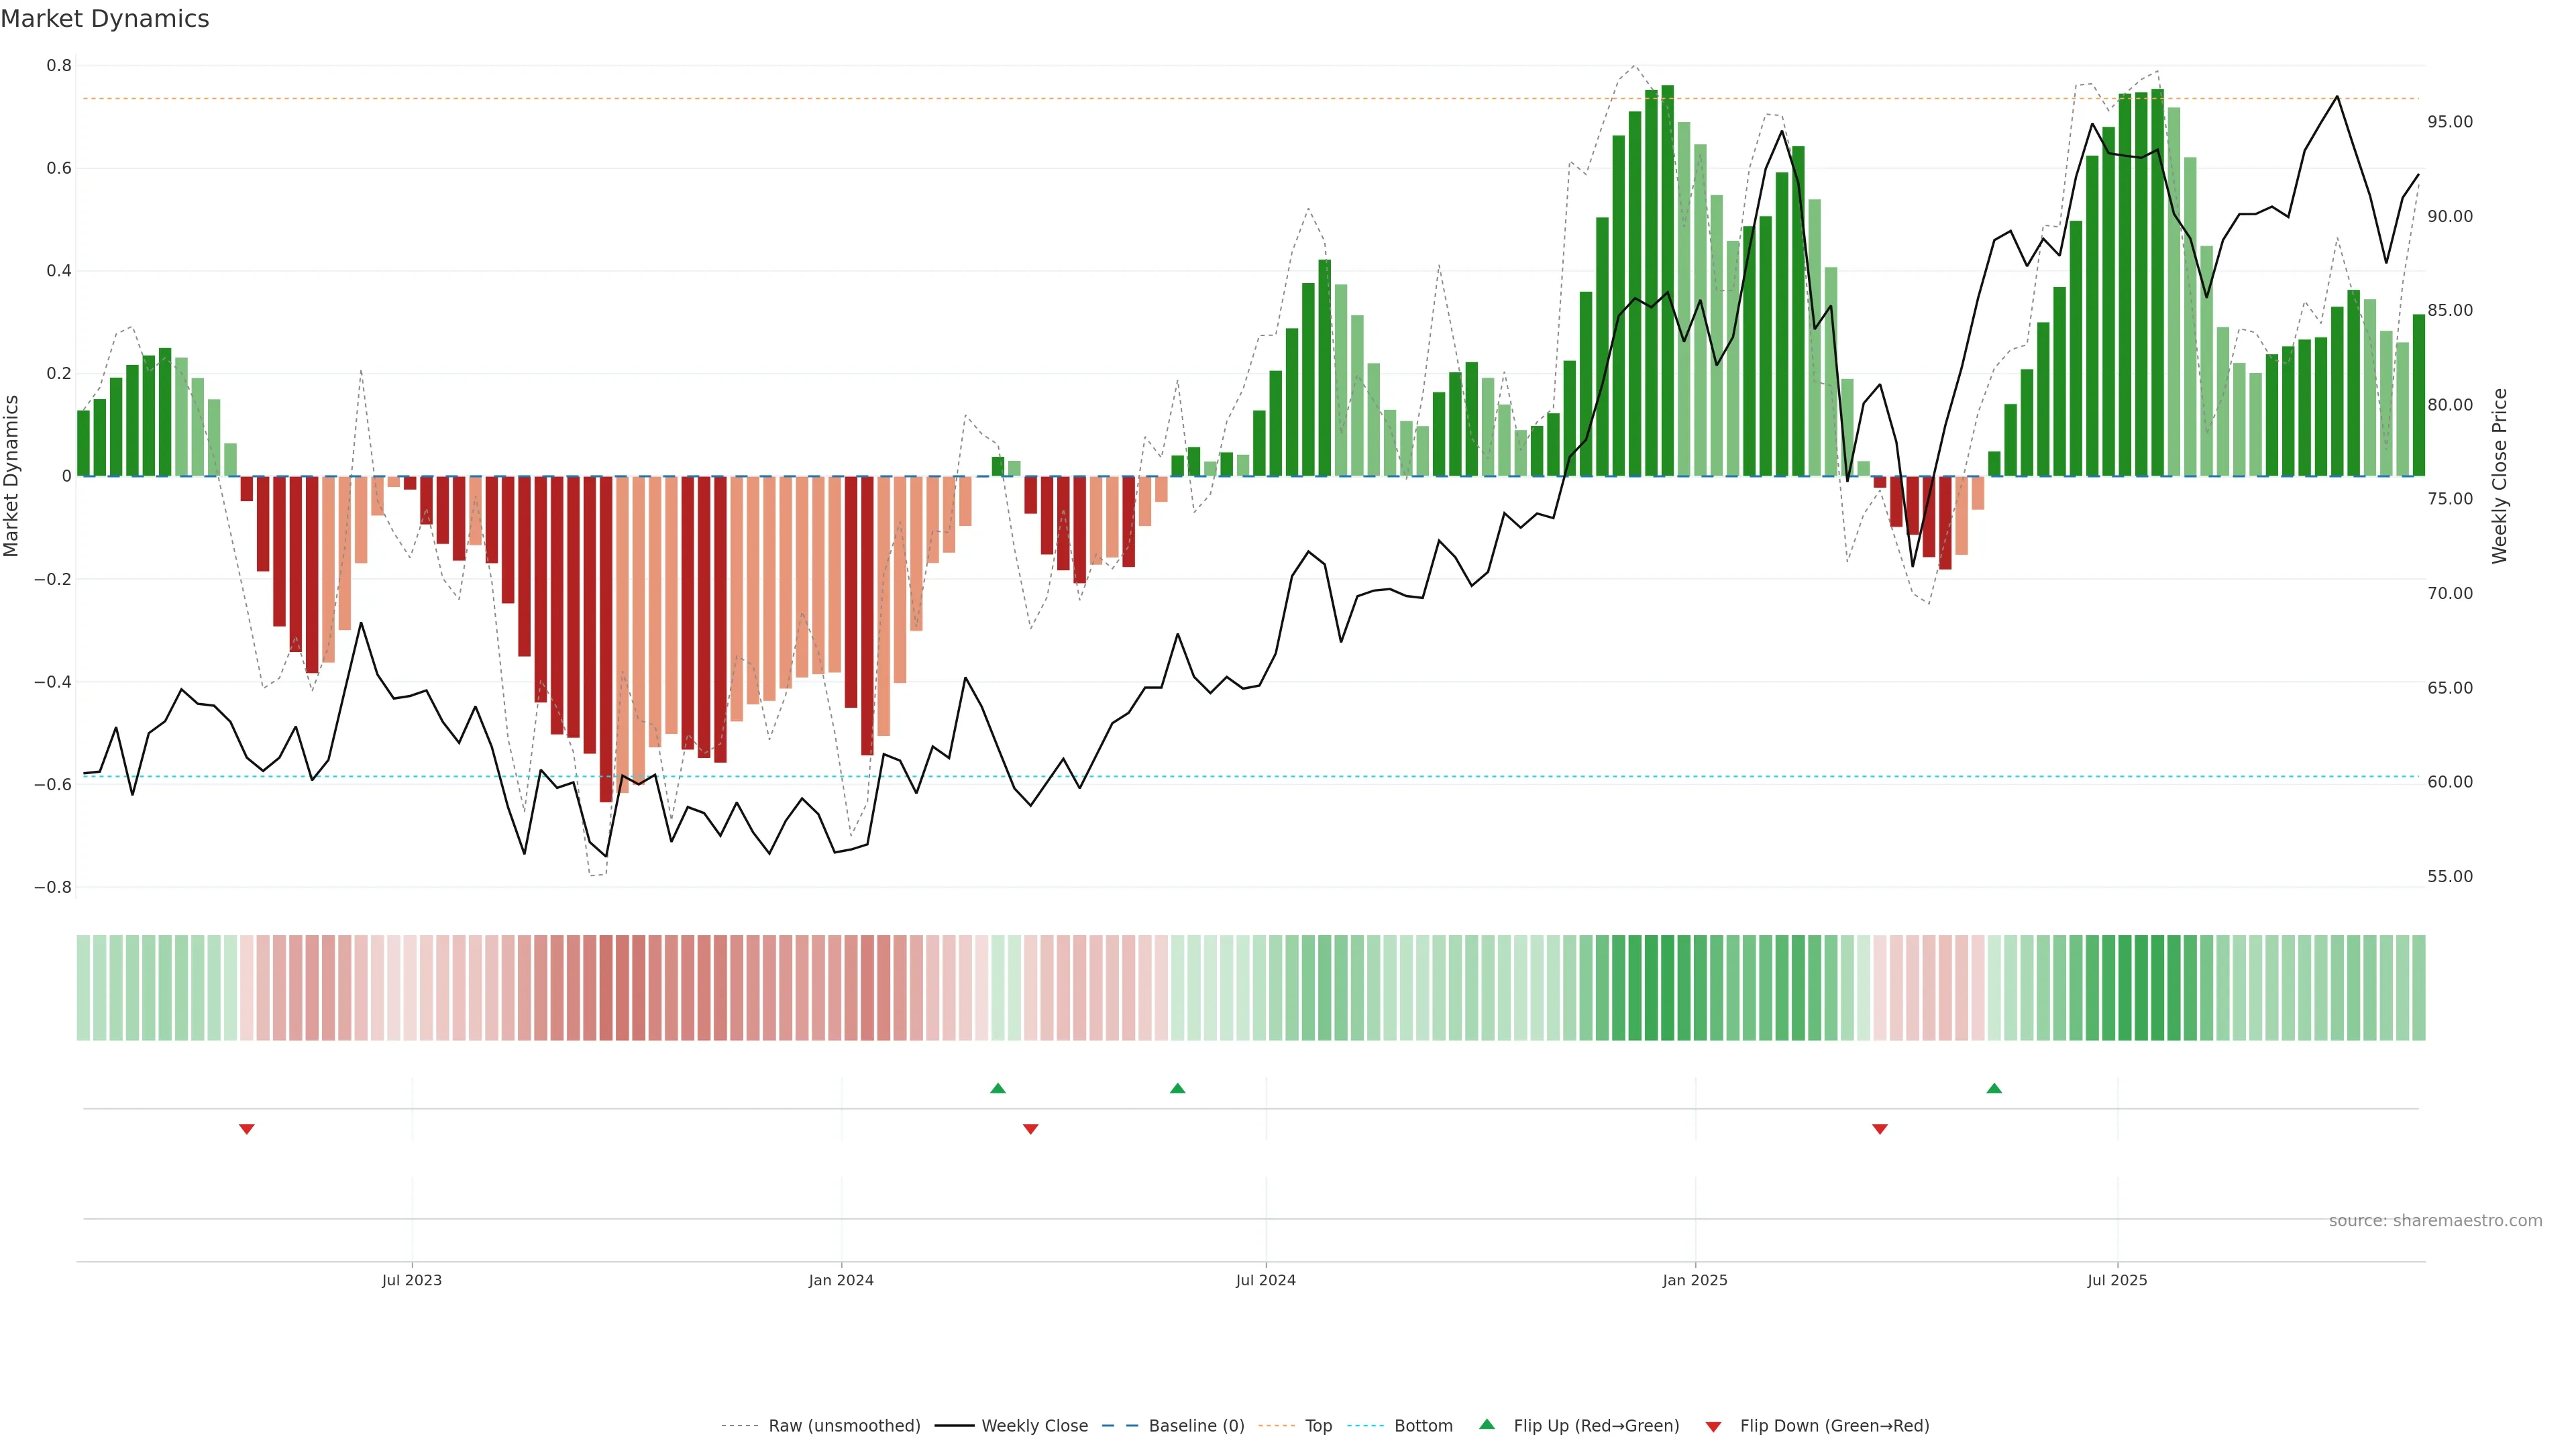Viewport: 2576px width, 1449px height.
Task: Click the source sharemaestro.com text
Action: click(2435, 1220)
